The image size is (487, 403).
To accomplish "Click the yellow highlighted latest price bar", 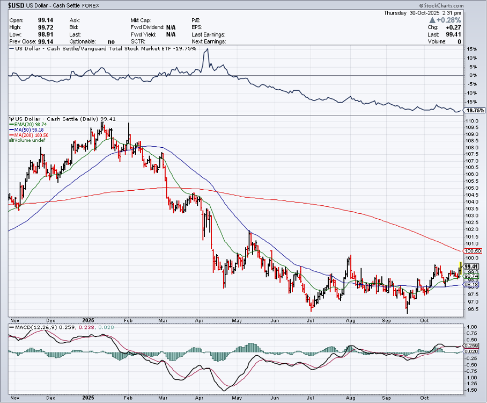I will [461, 265].
